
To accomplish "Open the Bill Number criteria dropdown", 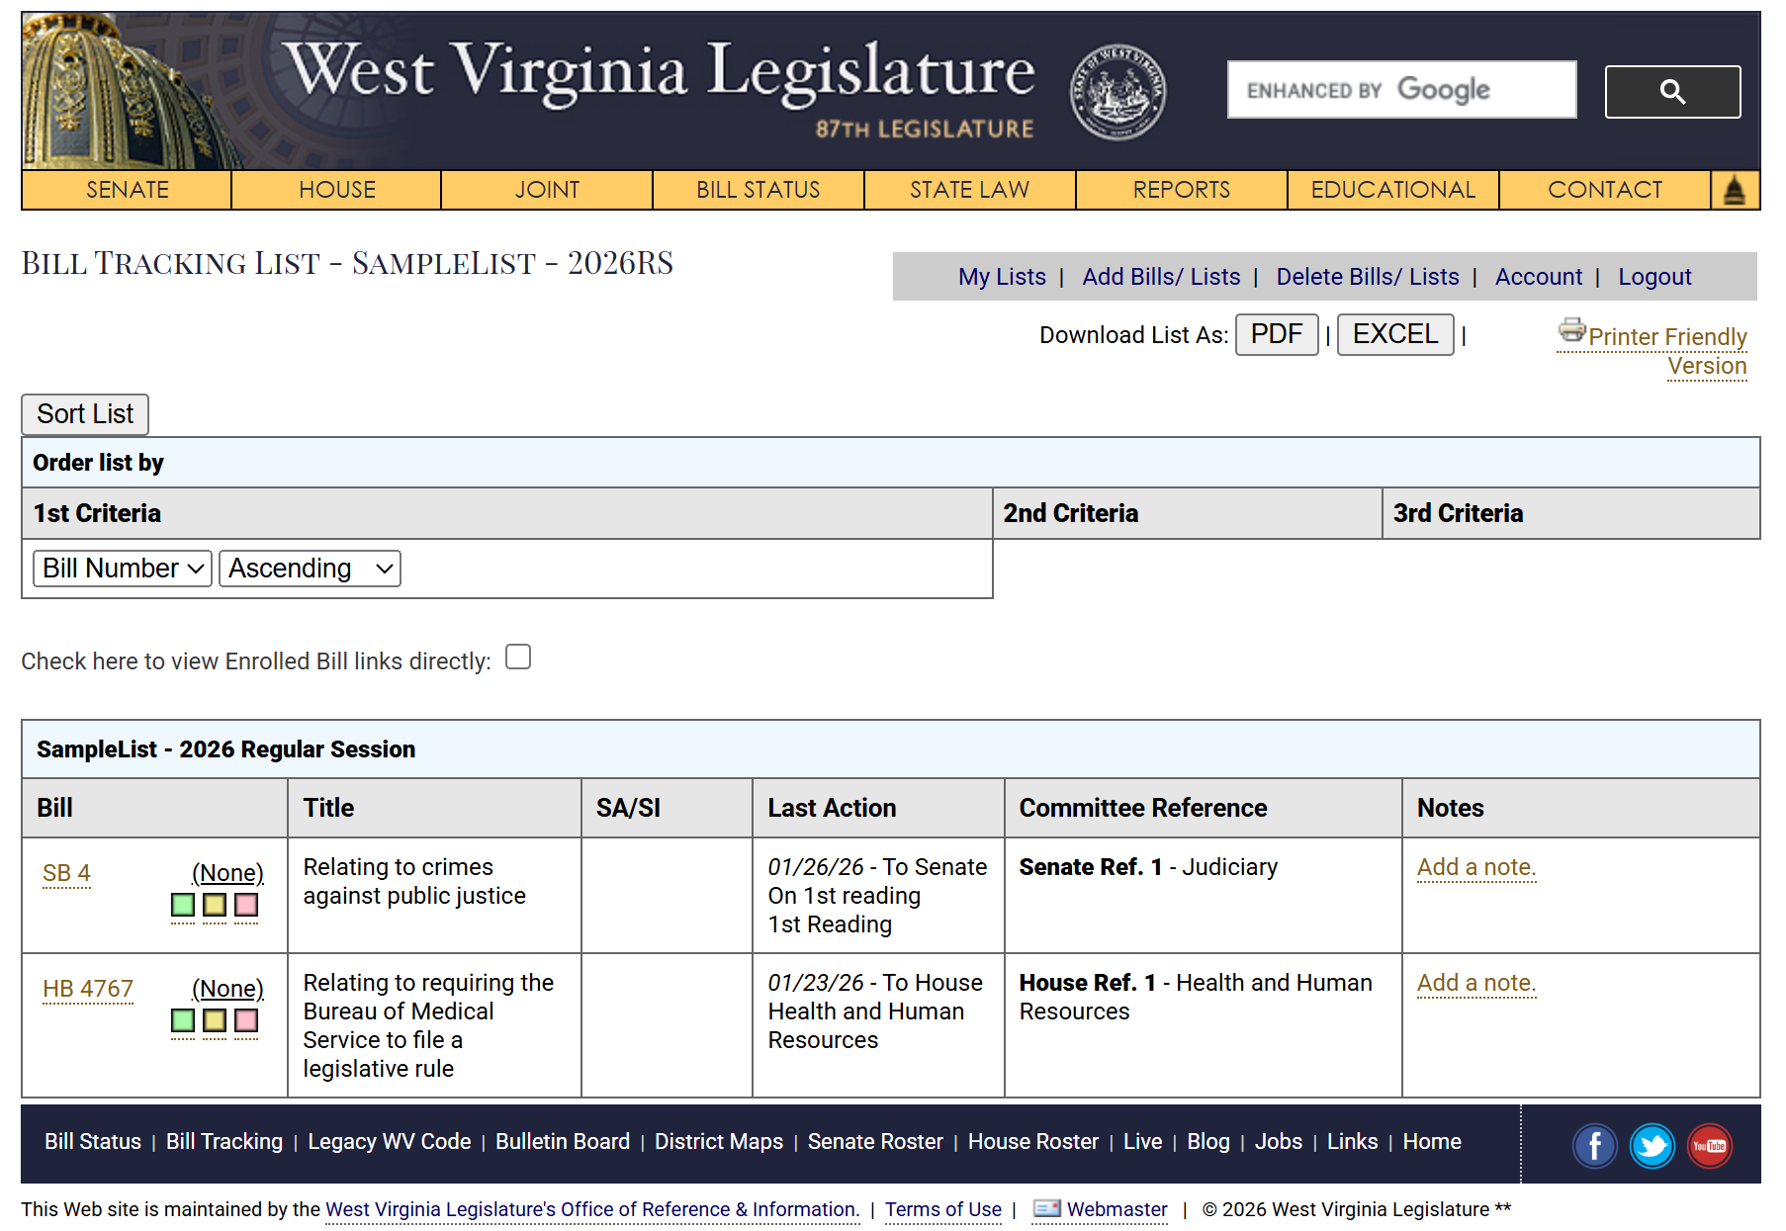I will [123, 569].
